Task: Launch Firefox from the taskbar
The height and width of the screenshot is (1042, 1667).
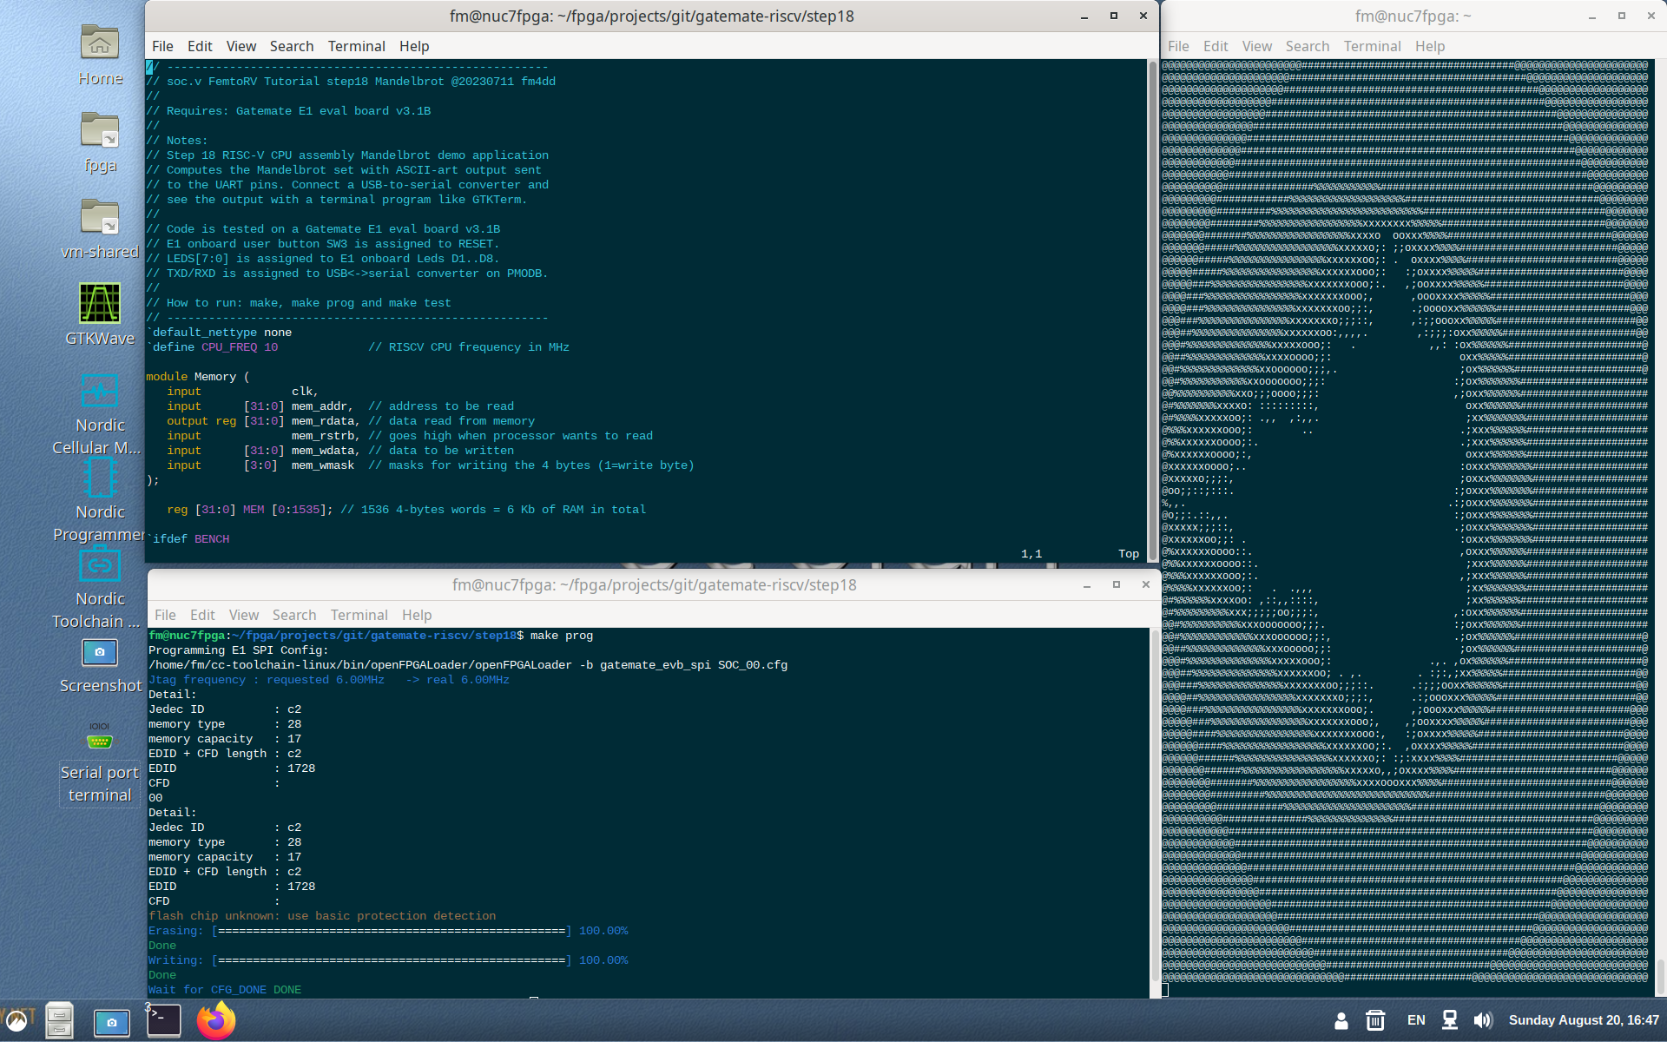Action: [215, 1020]
